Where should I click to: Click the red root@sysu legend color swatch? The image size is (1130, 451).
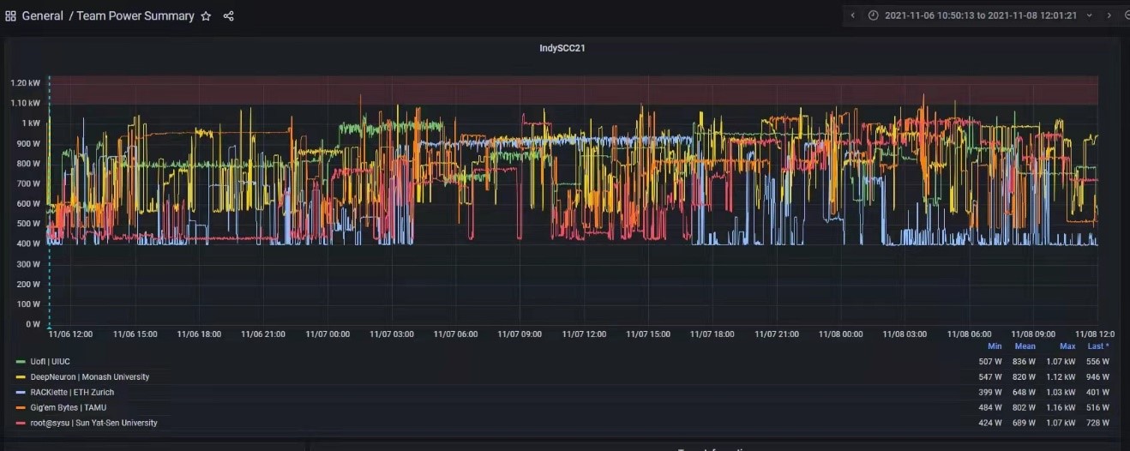pyautogui.click(x=21, y=424)
